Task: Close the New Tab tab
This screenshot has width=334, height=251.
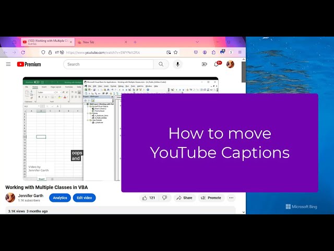Action: point(126,42)
